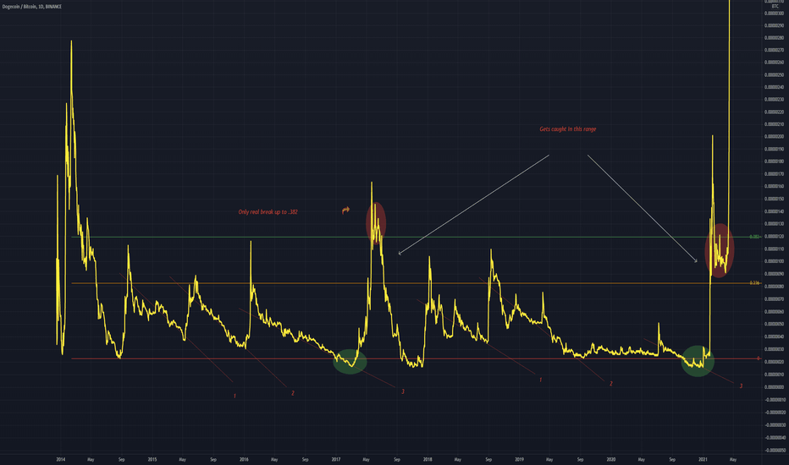Click 0.00000280 on the price axis
Image resolution: width=789 pixels, height=465 pixels.
coord(774,38)
